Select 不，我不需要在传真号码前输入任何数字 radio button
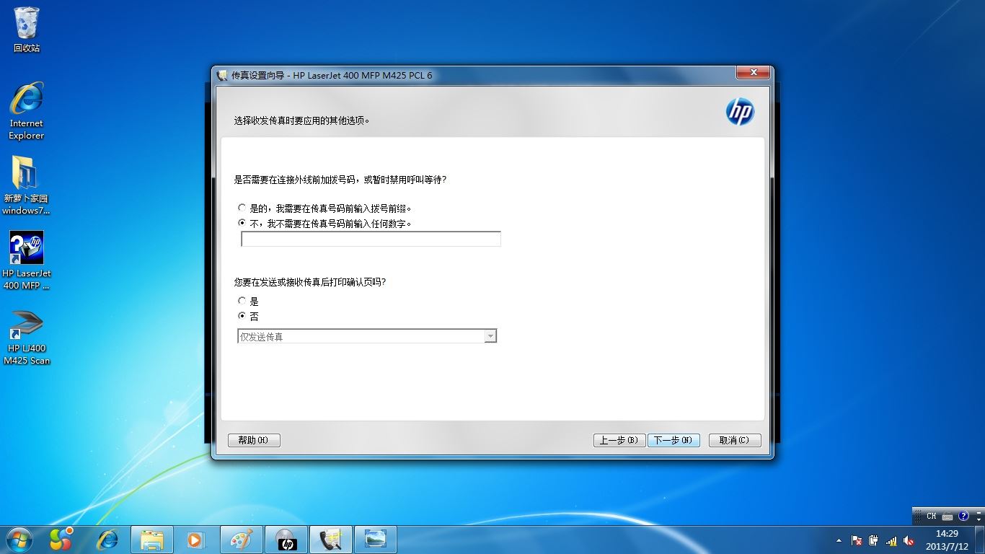 click(242, 223)
